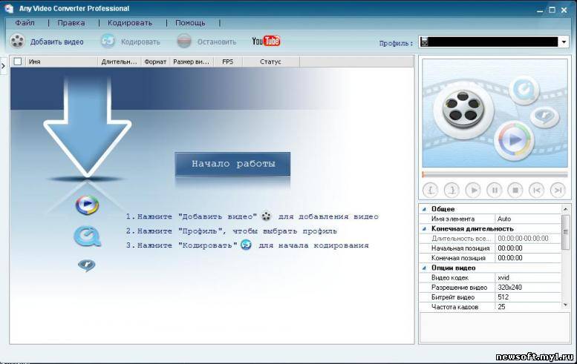
Task: Click the large film reel in preview
Action: [463, 110]
